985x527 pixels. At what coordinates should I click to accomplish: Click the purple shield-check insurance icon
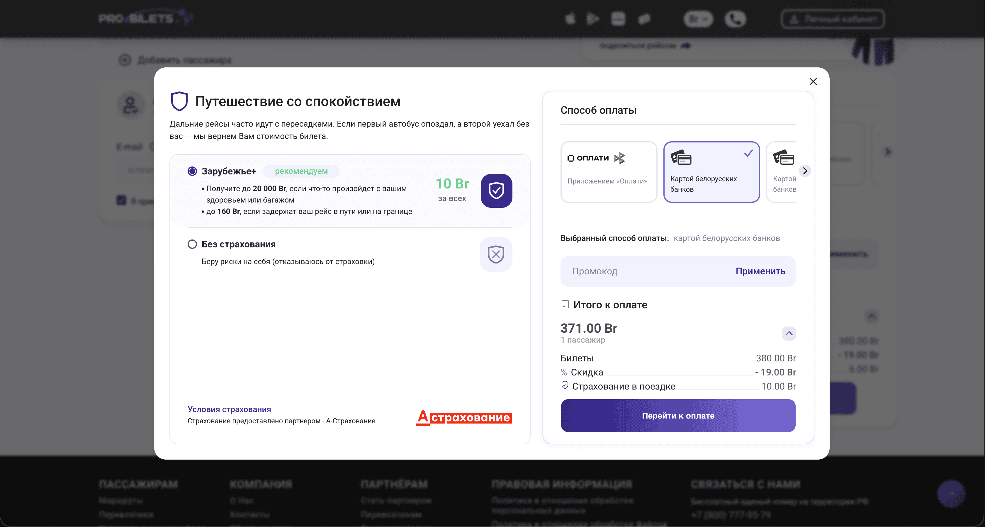496,191
